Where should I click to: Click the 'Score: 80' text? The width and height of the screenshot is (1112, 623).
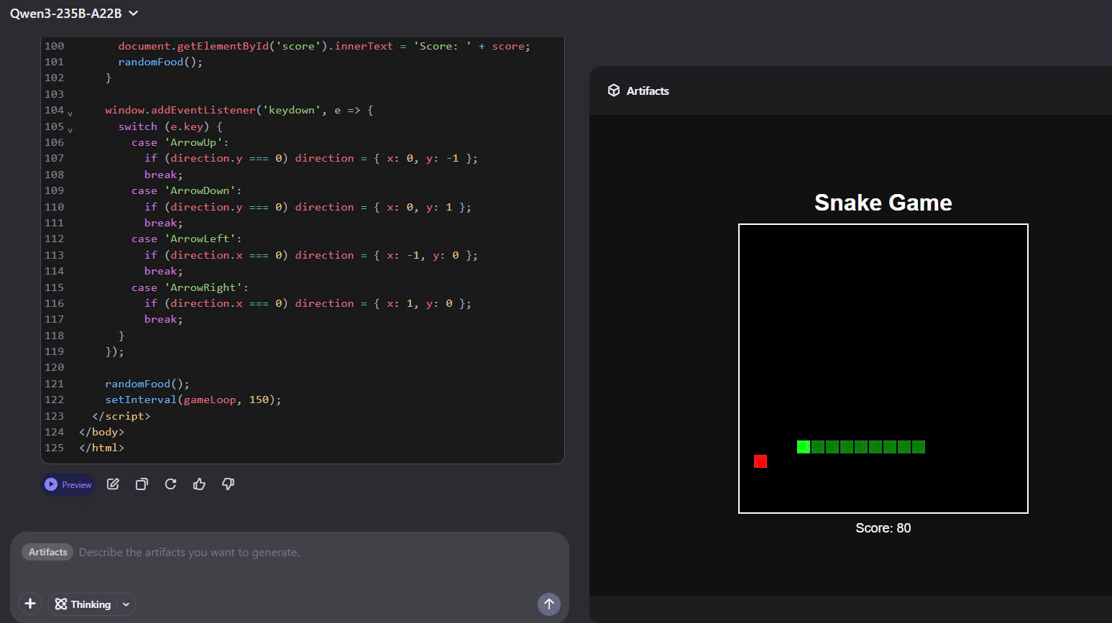click(883, 528)
